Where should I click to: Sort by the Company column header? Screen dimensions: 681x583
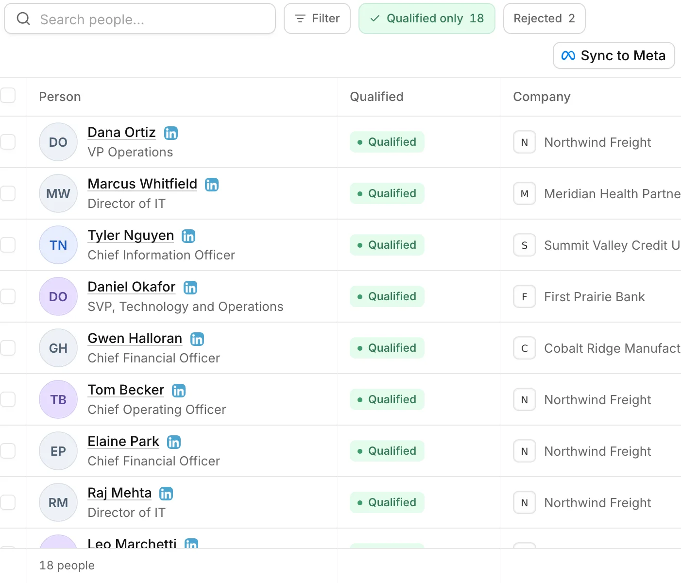coord(542,97)
